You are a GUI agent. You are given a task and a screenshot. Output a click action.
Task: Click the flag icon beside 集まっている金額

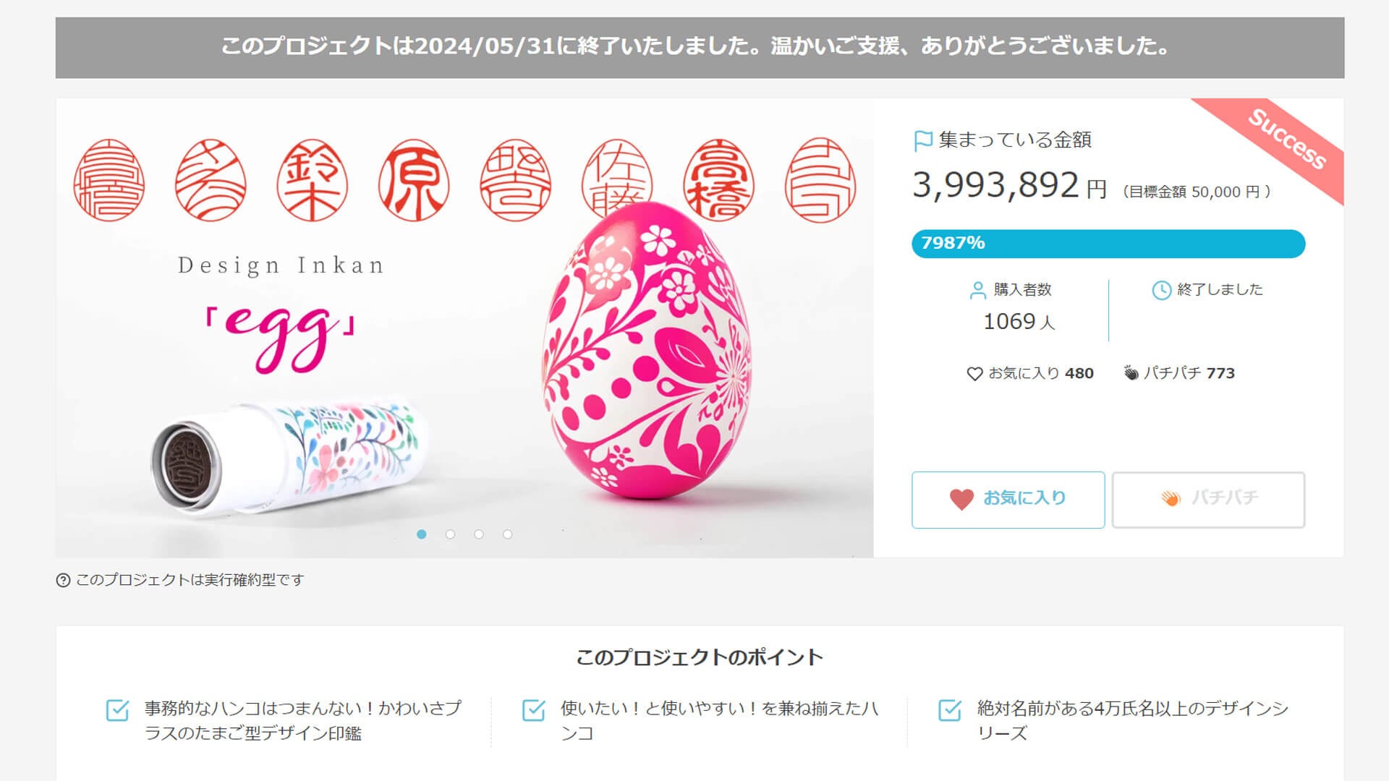coord(923,140)
